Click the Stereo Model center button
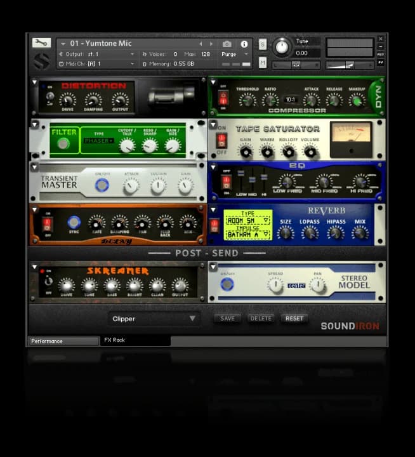The height and width of the screenshot is (457, 415). (x=296, y=286)
